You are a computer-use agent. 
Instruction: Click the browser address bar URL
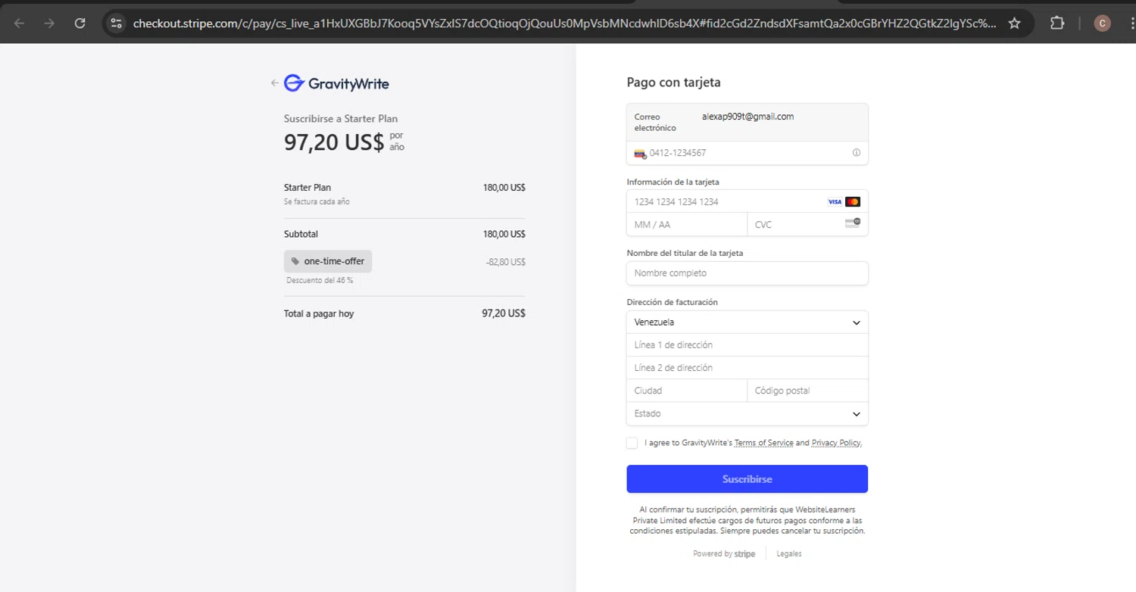click(565, 23)
